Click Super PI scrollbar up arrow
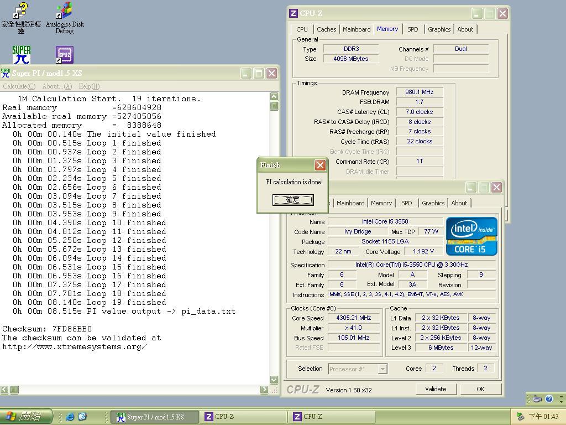Screen dimensions: 566x425 (x=274, y=96)
